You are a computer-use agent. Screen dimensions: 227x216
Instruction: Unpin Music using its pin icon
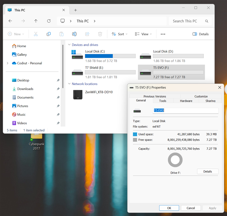(x=58, y=114)
